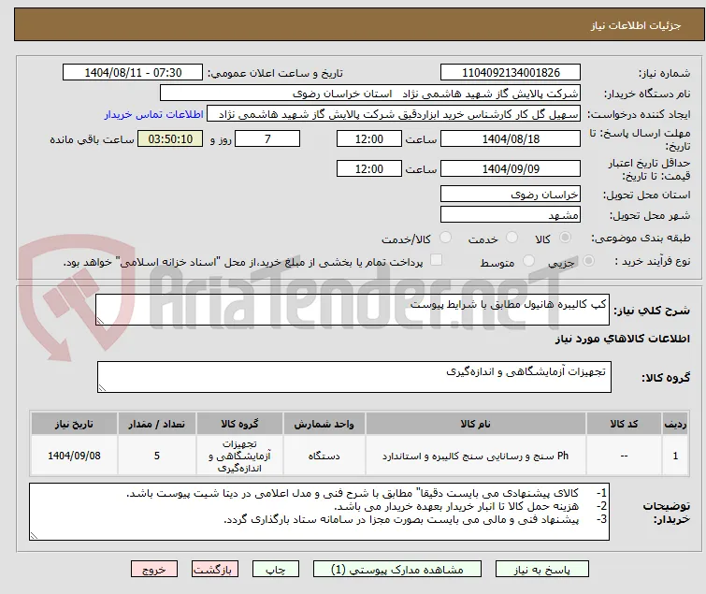Click table group cell تجهیزات آزمایشگاهی و اندازه‌گیری
The width and height of the screenshot is (706, 594).
(239, 456)
